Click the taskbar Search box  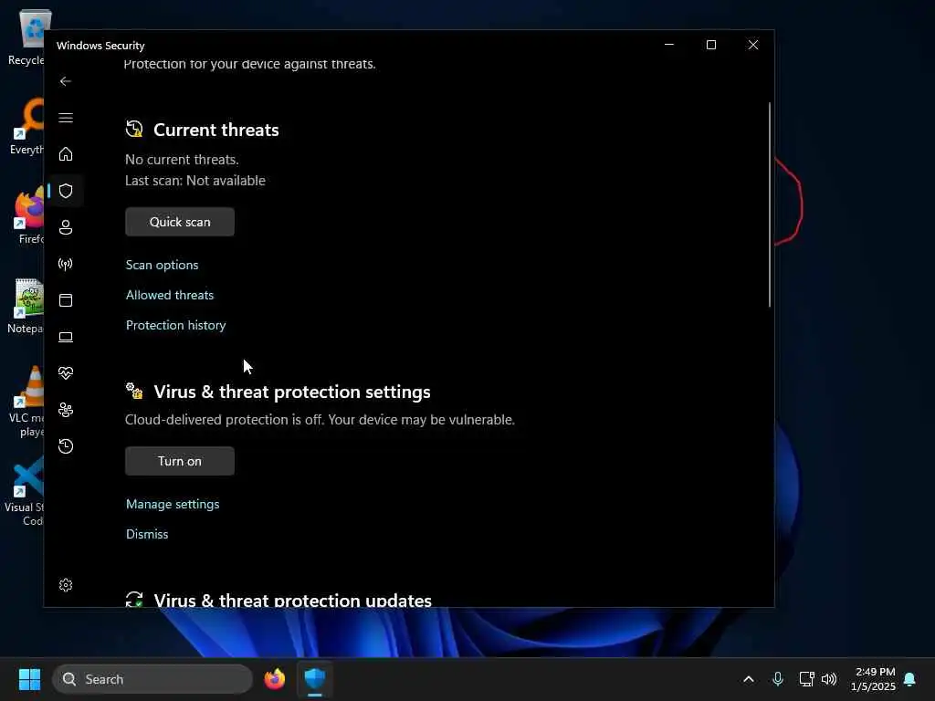152,679
